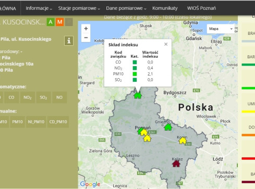255x189 pixels.
Task: Click the dark red house marker at Kalisz
Action: tap(176, 163)
